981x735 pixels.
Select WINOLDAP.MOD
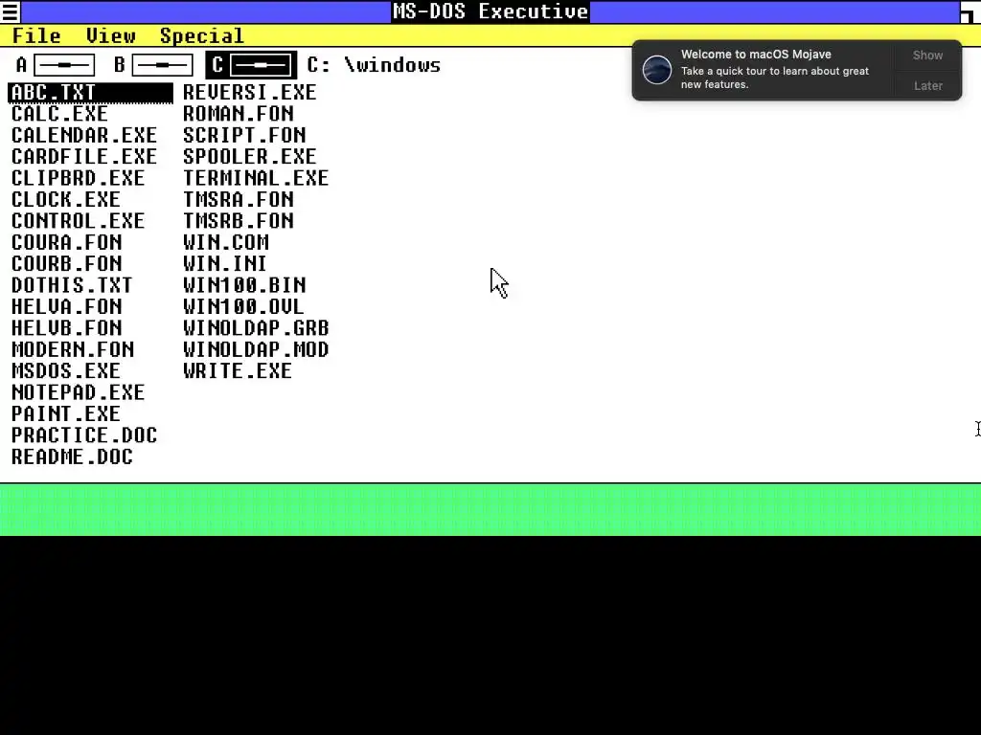255,348
